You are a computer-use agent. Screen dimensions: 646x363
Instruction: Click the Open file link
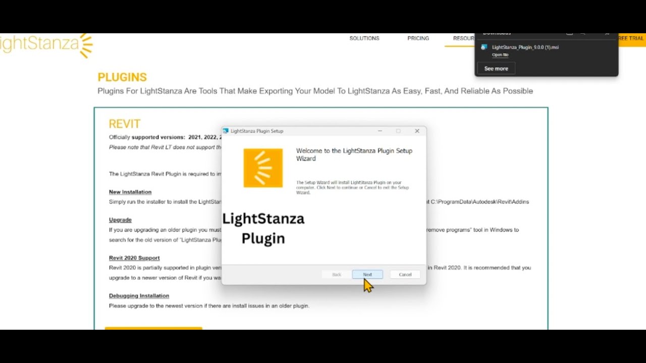point(500,55)
